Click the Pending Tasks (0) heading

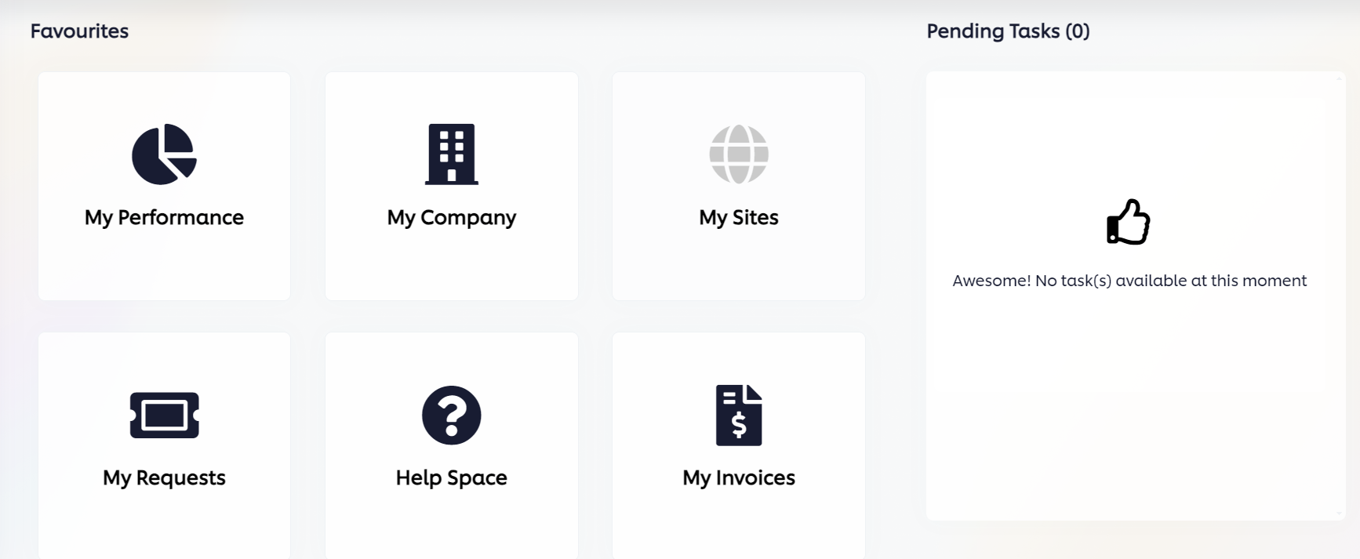pos(1008,31)
